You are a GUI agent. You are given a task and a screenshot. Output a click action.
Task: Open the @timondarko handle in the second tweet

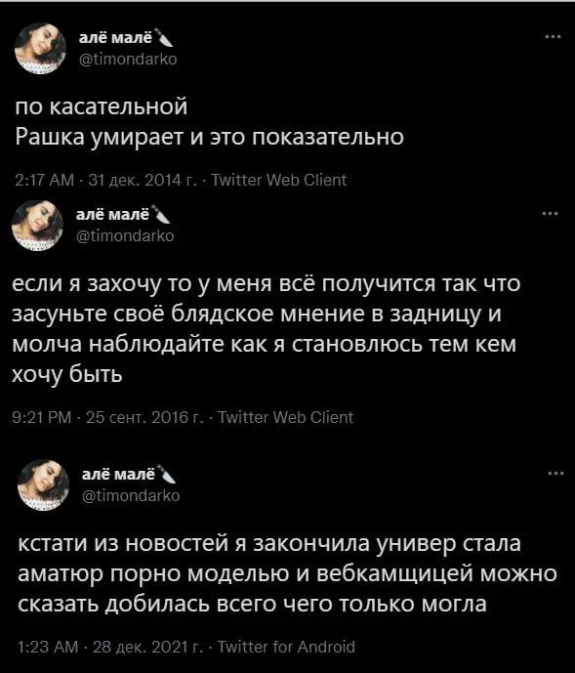(125, 235)
